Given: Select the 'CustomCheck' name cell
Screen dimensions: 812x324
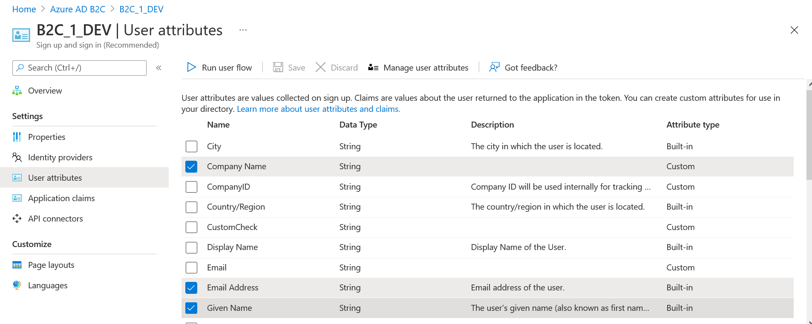Looking at the screenshot, I should coord(232,227).
